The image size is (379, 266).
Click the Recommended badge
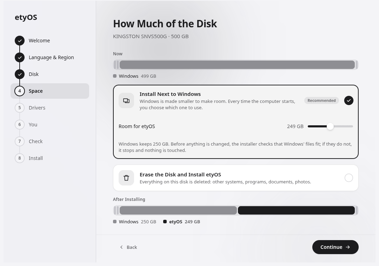point(321,100)
